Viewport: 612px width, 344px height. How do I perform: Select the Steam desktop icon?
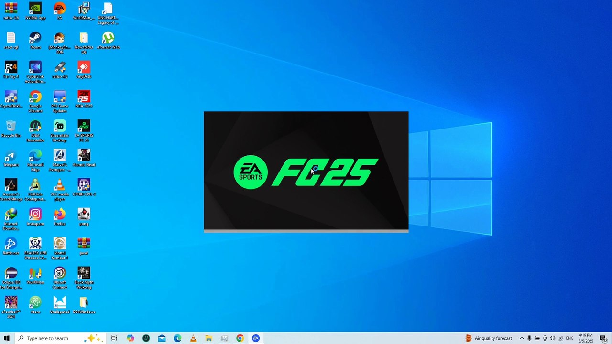tap(35, 41)
